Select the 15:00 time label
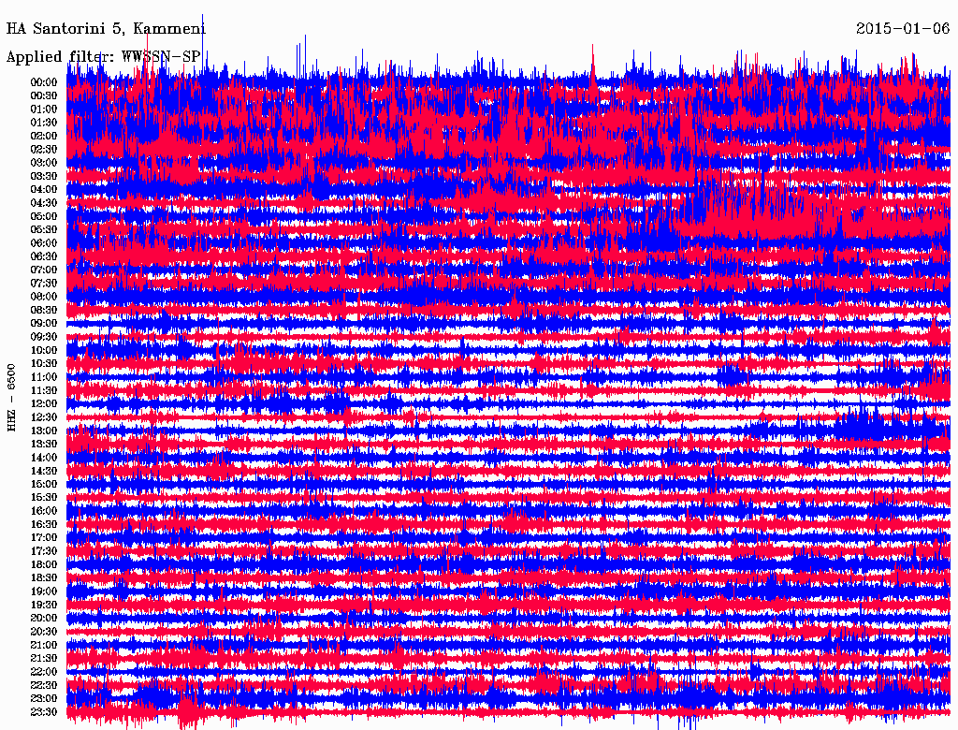The image size is (958, 730). coord(44,484)
